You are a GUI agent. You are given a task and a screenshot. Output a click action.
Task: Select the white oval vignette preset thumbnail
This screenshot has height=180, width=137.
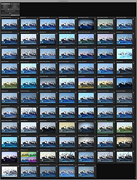9,113
